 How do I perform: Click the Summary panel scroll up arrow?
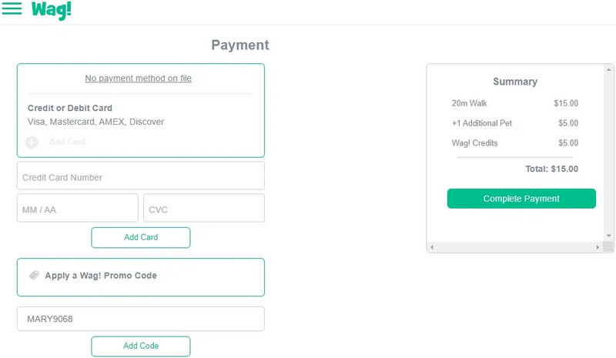click(608, 69)
